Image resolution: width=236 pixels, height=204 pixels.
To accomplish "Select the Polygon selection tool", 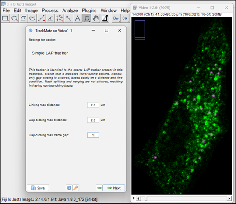I will [23, 18].
